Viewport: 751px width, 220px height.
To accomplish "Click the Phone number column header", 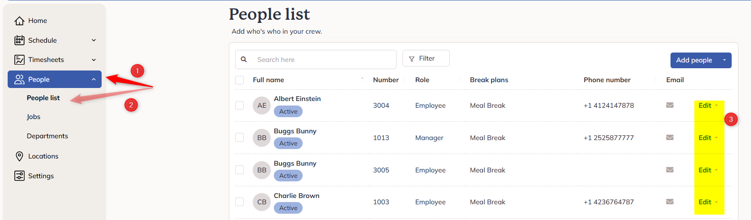I will click(607, 80).
